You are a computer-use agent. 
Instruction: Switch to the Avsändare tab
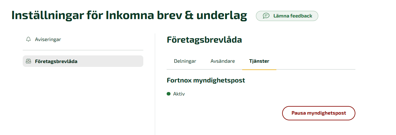click(223, 61)
